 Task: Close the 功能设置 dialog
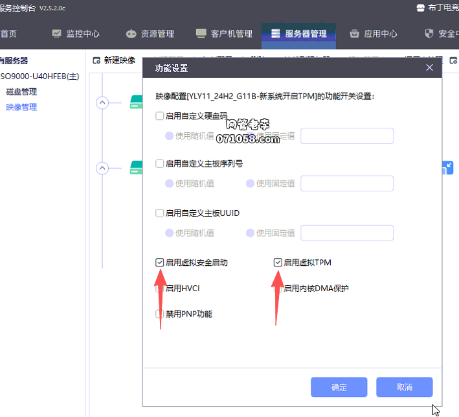tap(429, 67)
